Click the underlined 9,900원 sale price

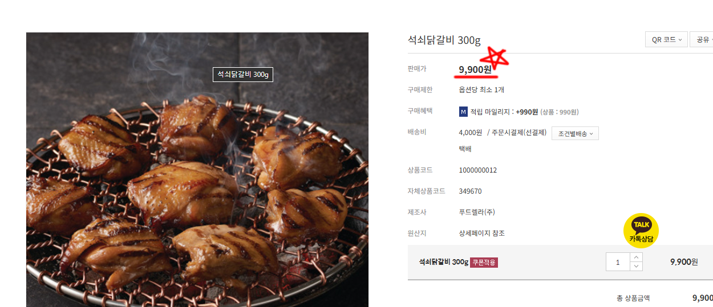coord(475,69)
